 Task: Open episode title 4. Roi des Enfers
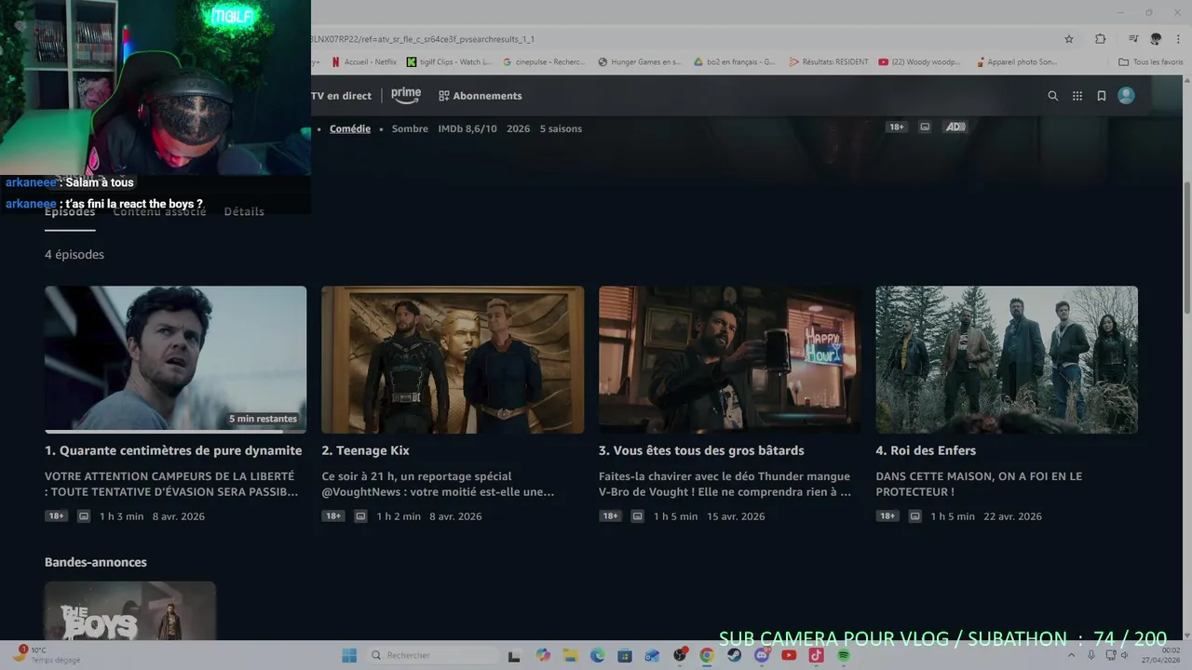coord(926,450)
